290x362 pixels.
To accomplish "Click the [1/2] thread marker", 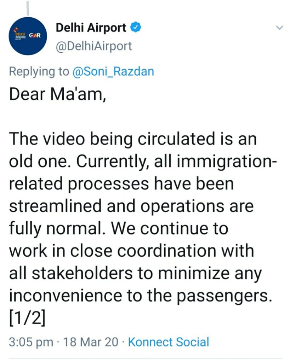I will pos(27,318).
